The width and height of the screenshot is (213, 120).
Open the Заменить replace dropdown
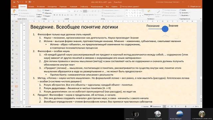185,13
